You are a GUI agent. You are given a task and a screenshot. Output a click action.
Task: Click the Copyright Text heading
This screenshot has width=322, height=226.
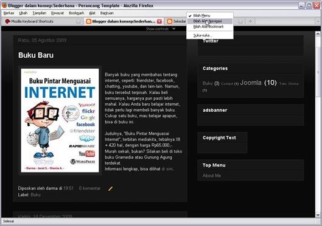pos(219,138)
